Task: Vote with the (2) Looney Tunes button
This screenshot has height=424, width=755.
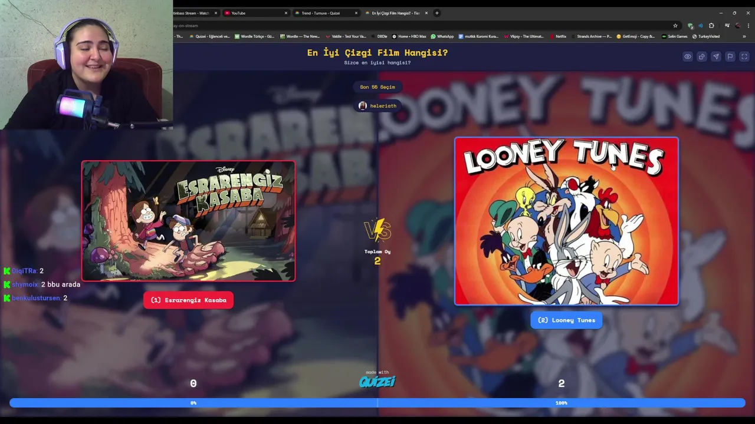Action: pos(566,320)
